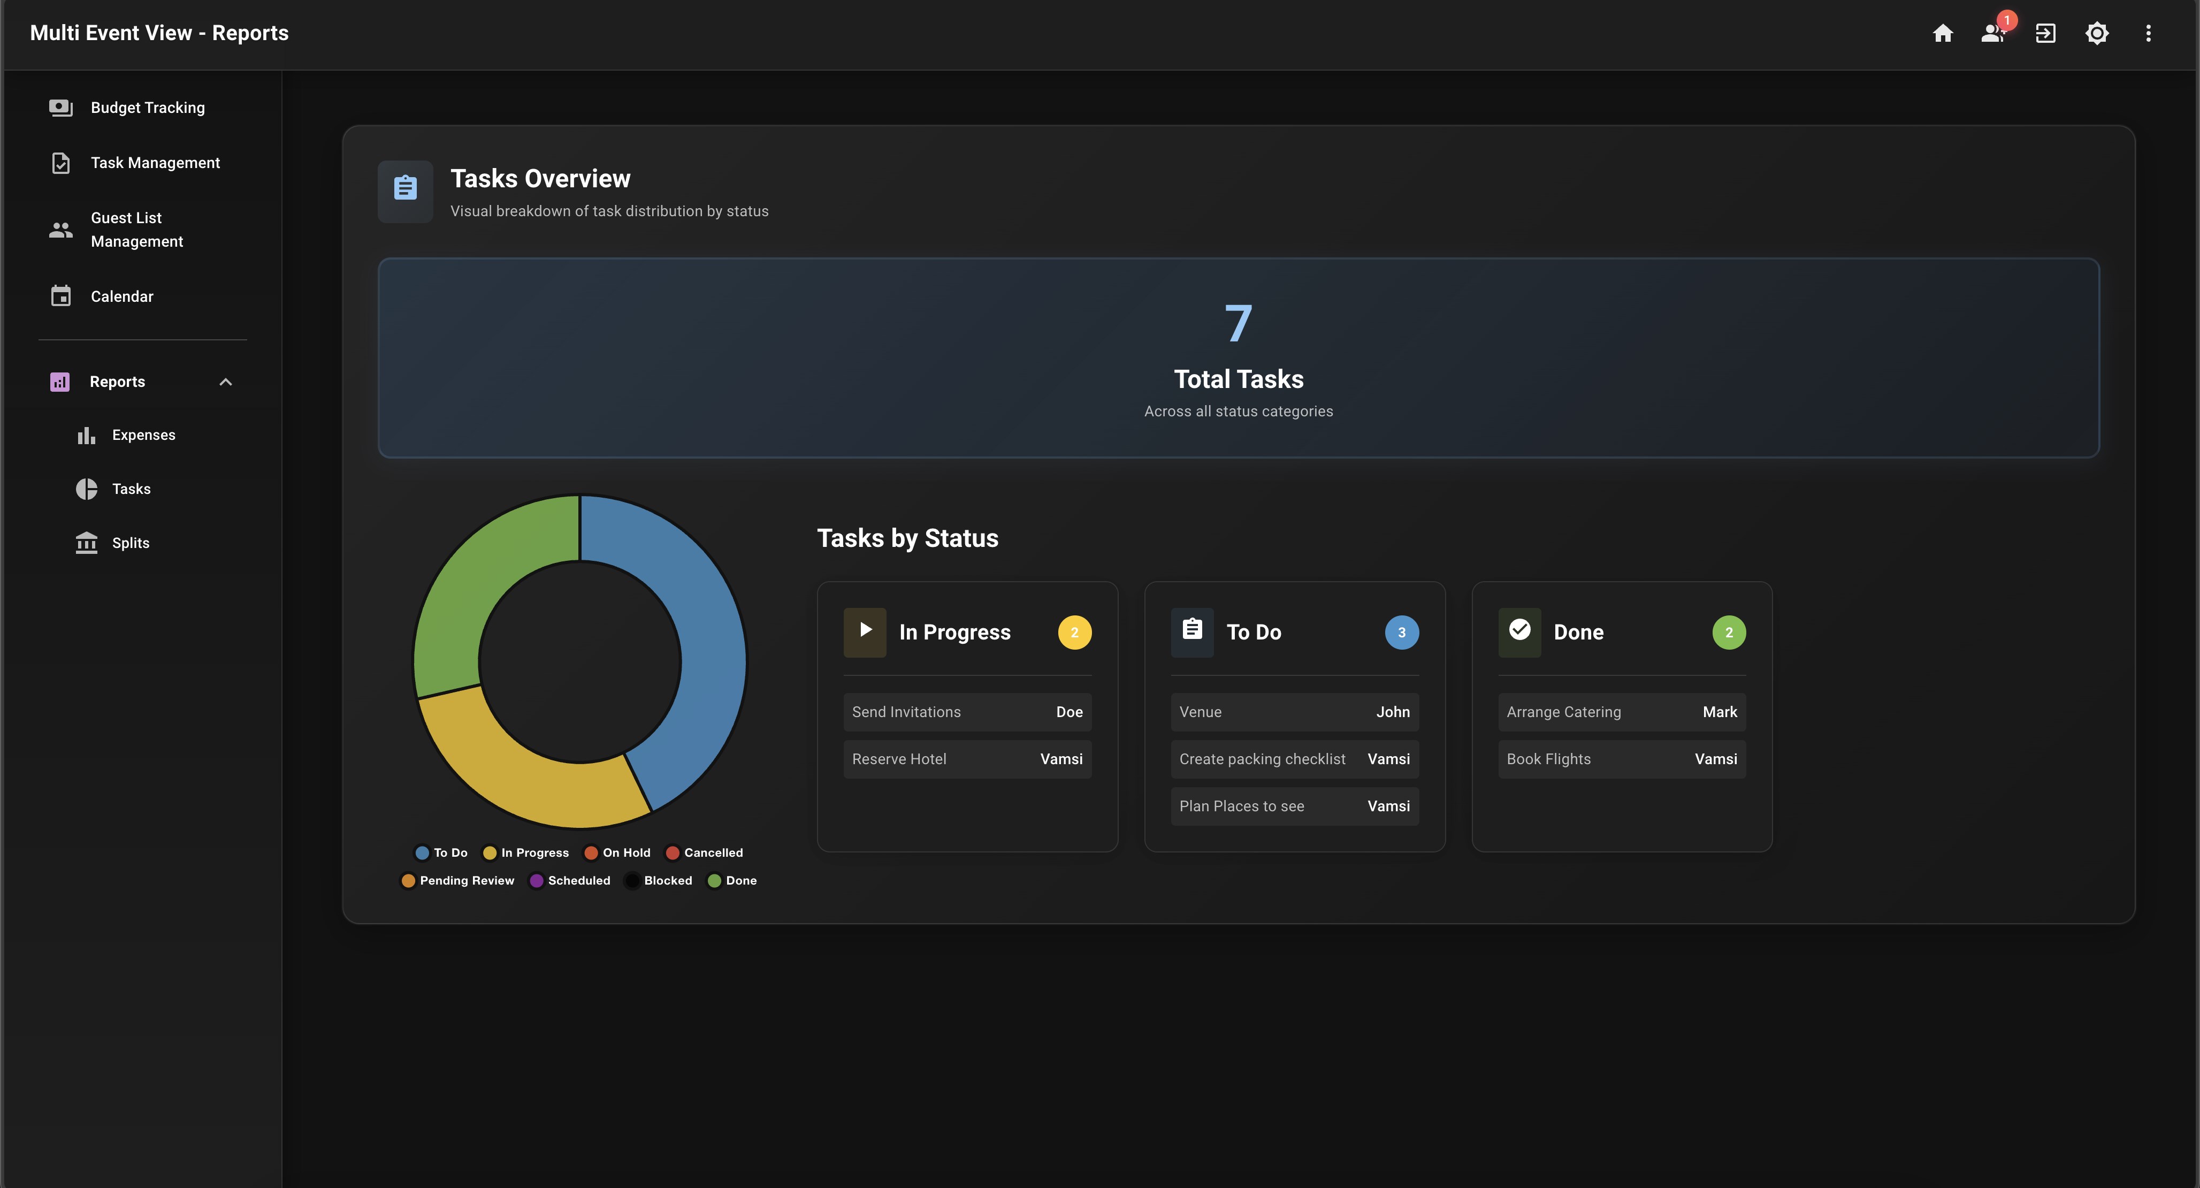Click the Guest List Management people icon
Image resolution: width=2200 pixels, height=1188 pixels.
60,230
